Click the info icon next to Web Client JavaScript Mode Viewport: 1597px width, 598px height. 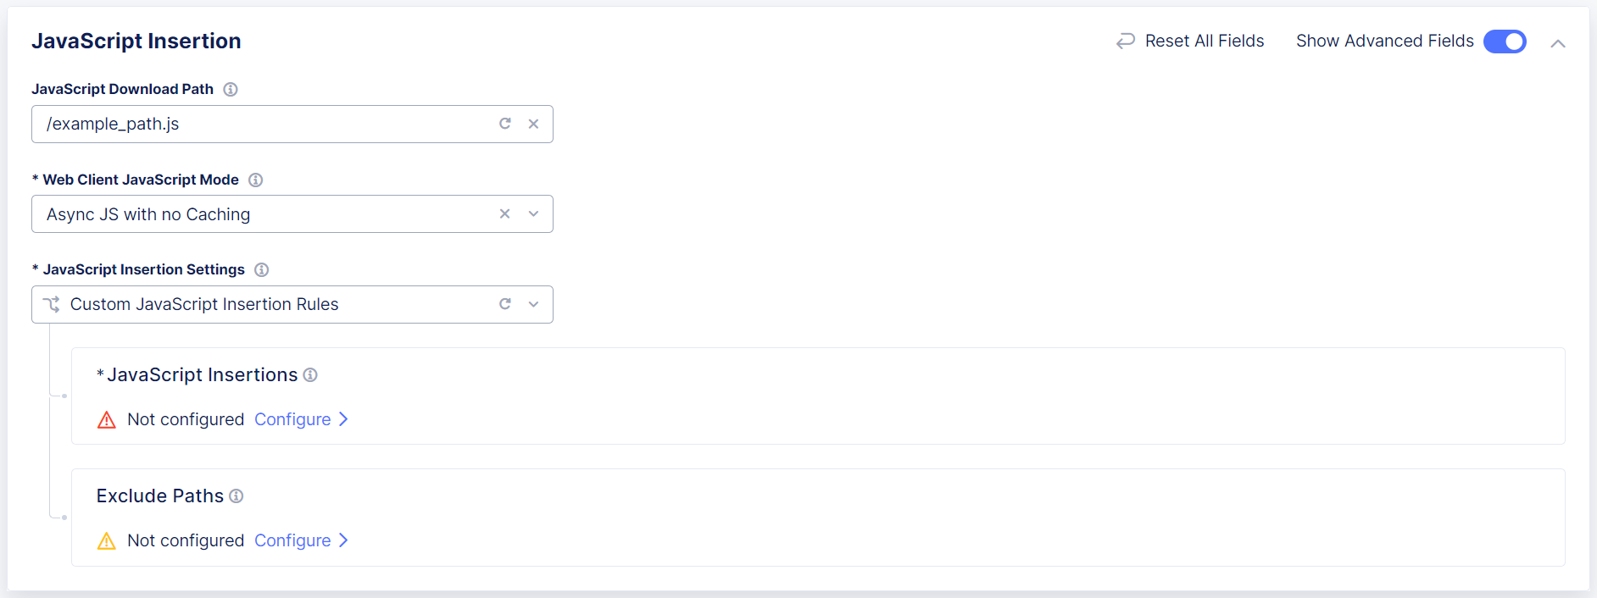click(256, 180)
